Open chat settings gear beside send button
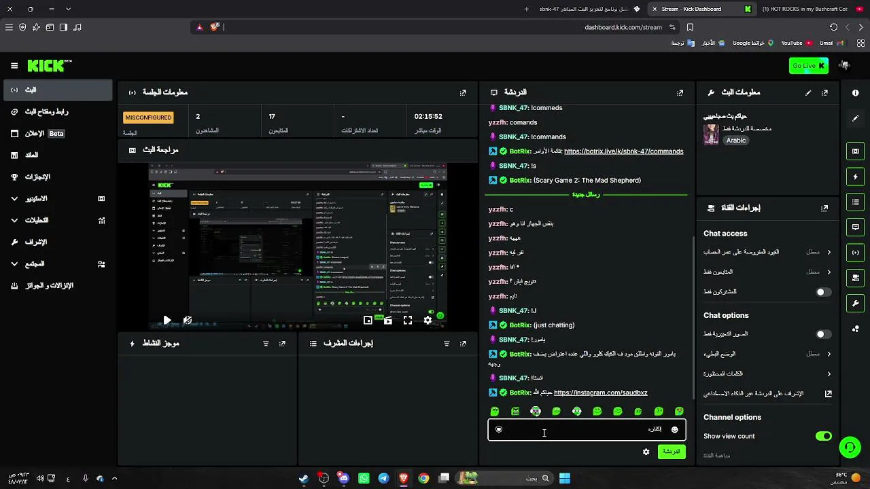Screen dimensions: 870x489 click(x=646, y=452)
